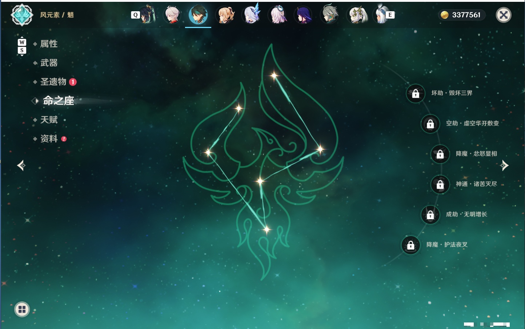The height and width of the screenshot is (329, 525).
Task: Select the 命之座 constellation page
Action: coord(59,101)
